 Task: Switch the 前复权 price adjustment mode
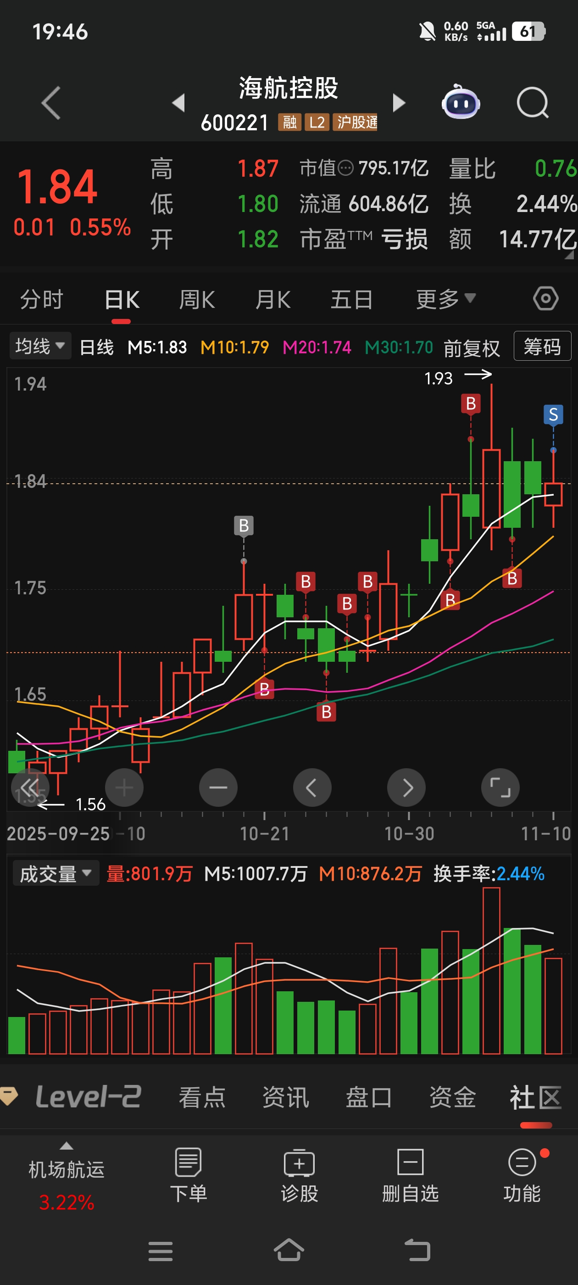[x=471, y=348]
